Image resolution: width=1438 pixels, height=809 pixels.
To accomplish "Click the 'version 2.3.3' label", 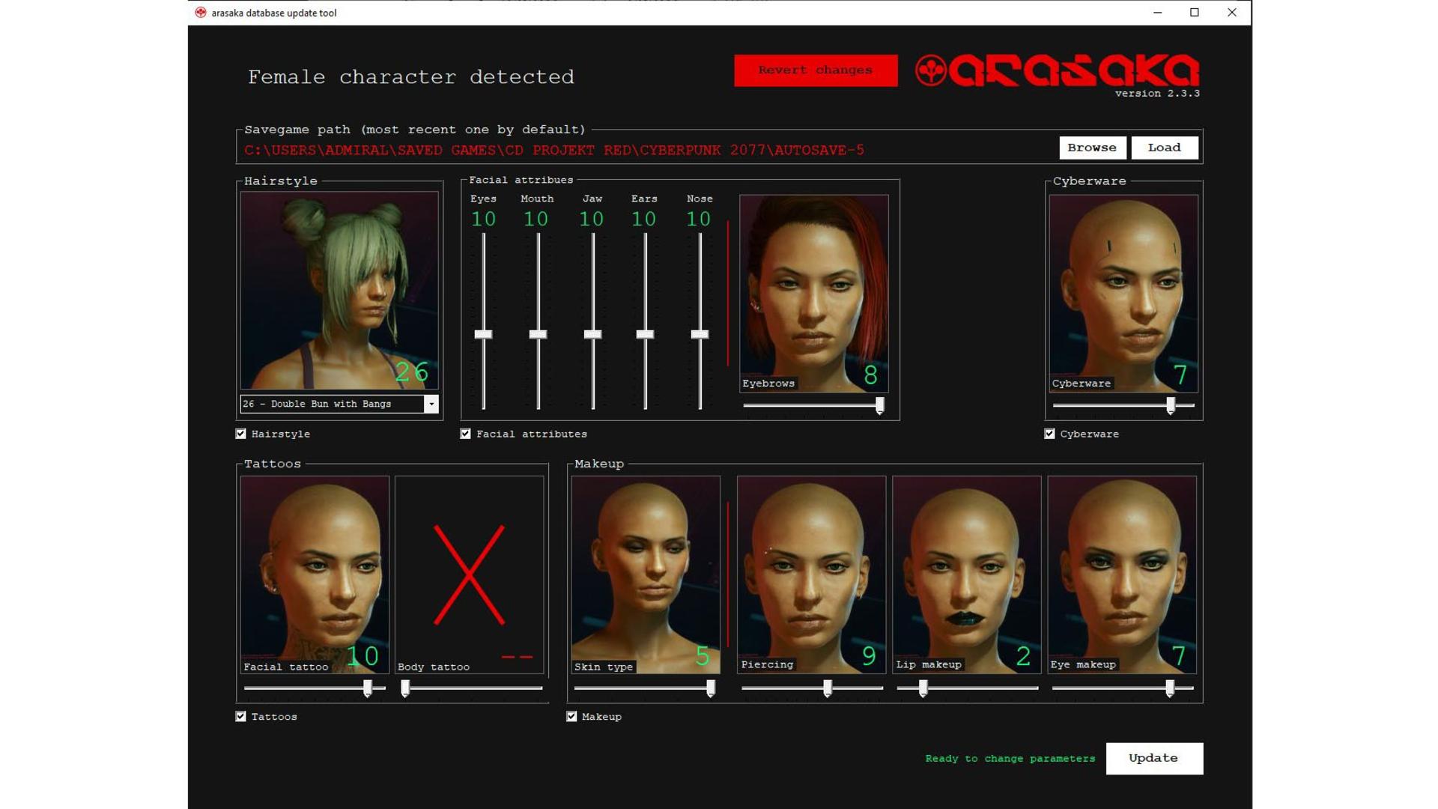I will (1158, 94).
